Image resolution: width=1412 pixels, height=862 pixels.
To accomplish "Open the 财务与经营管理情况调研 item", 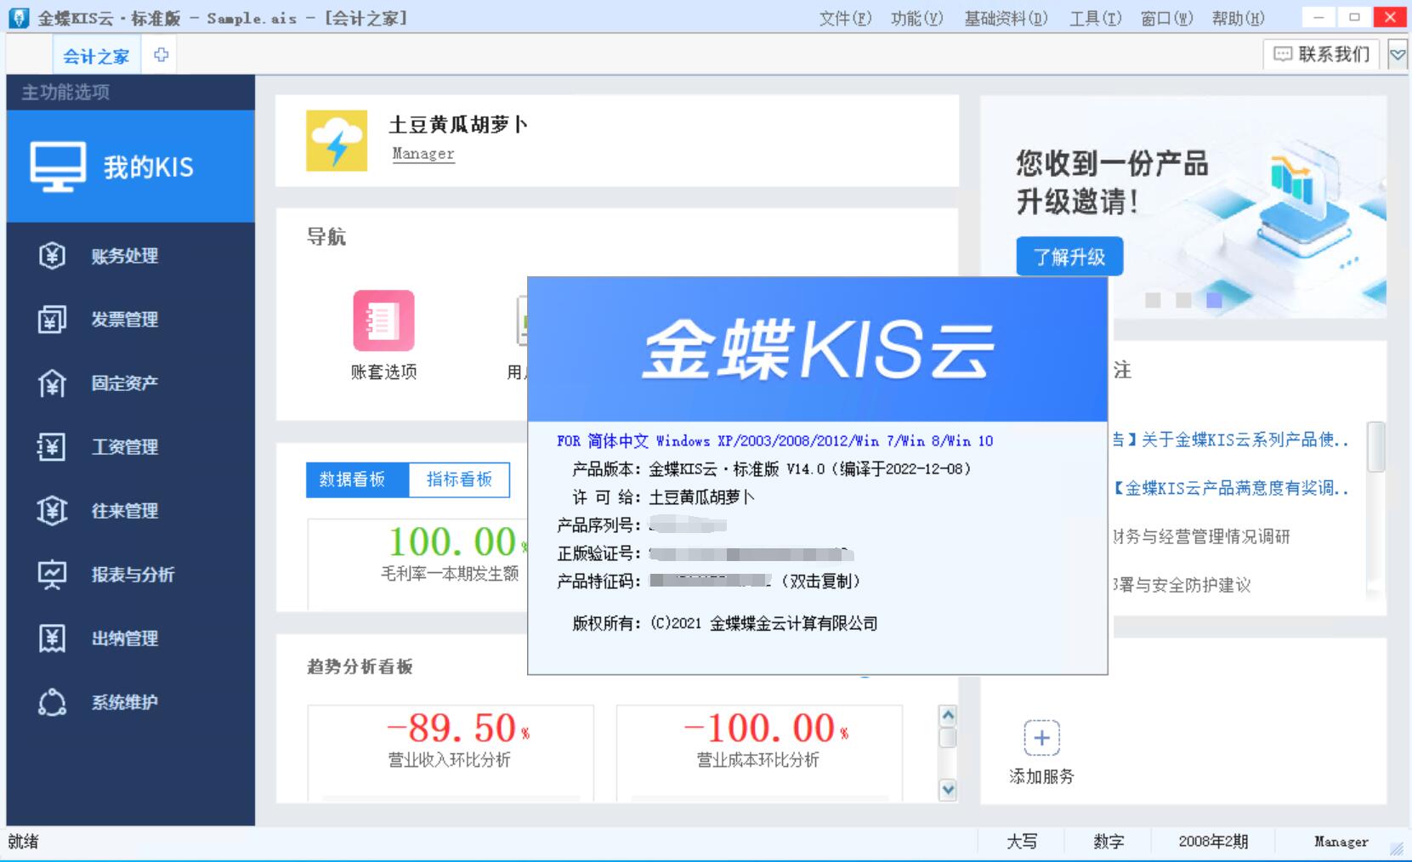I will (1202, 536).
